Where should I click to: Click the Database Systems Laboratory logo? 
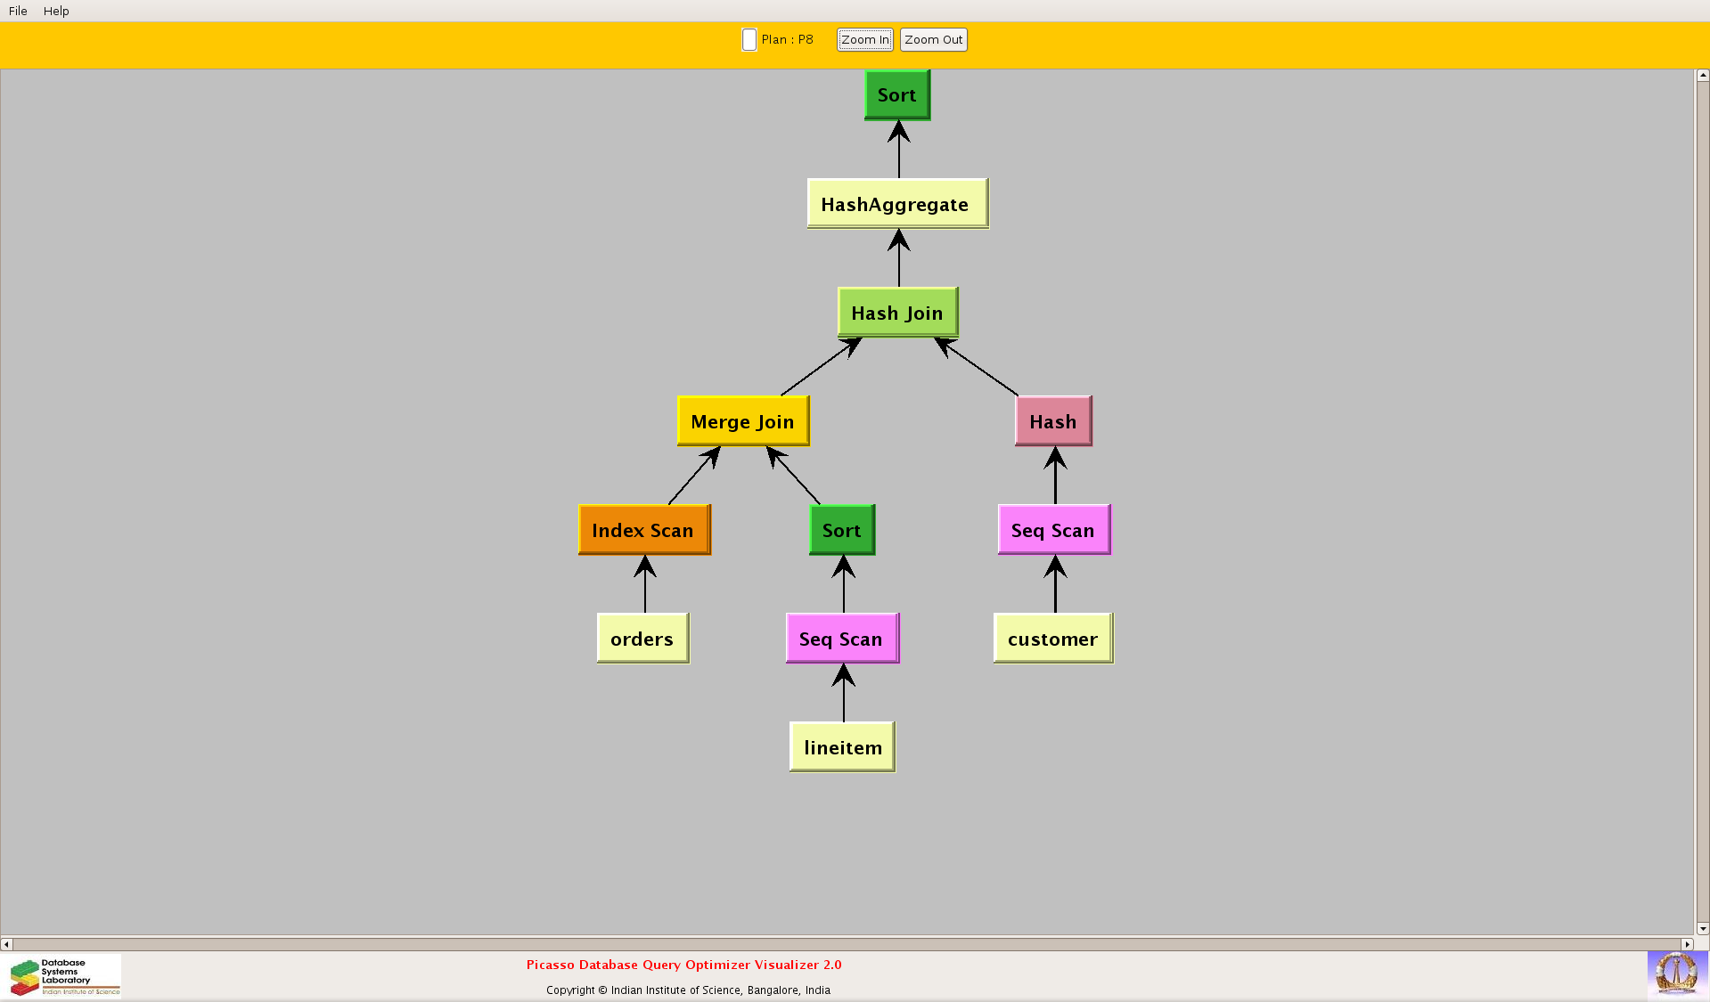pyautogui.click(x=64, y=976)
